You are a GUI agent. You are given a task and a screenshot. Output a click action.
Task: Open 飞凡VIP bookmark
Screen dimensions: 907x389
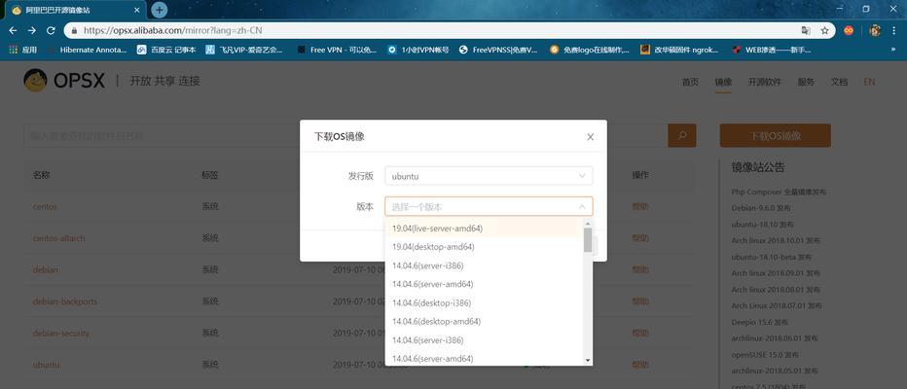tap(244, 50)
